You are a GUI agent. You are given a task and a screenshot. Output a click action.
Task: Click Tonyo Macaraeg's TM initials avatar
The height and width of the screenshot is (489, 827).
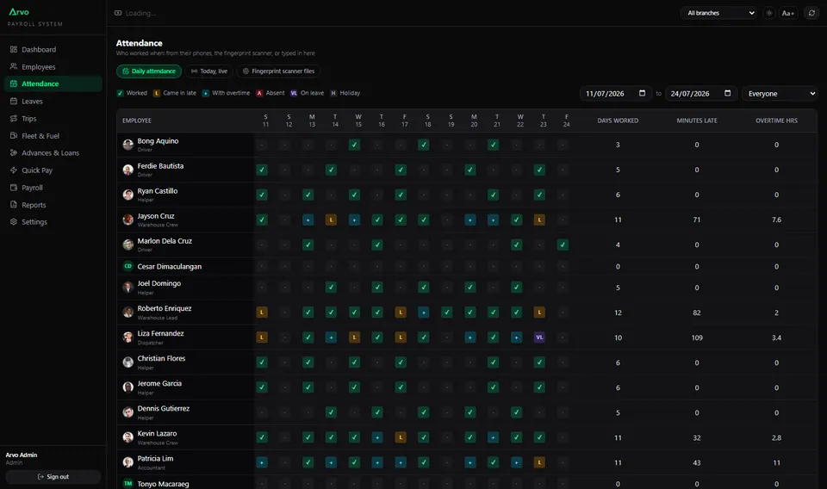(x=127, y=484)
